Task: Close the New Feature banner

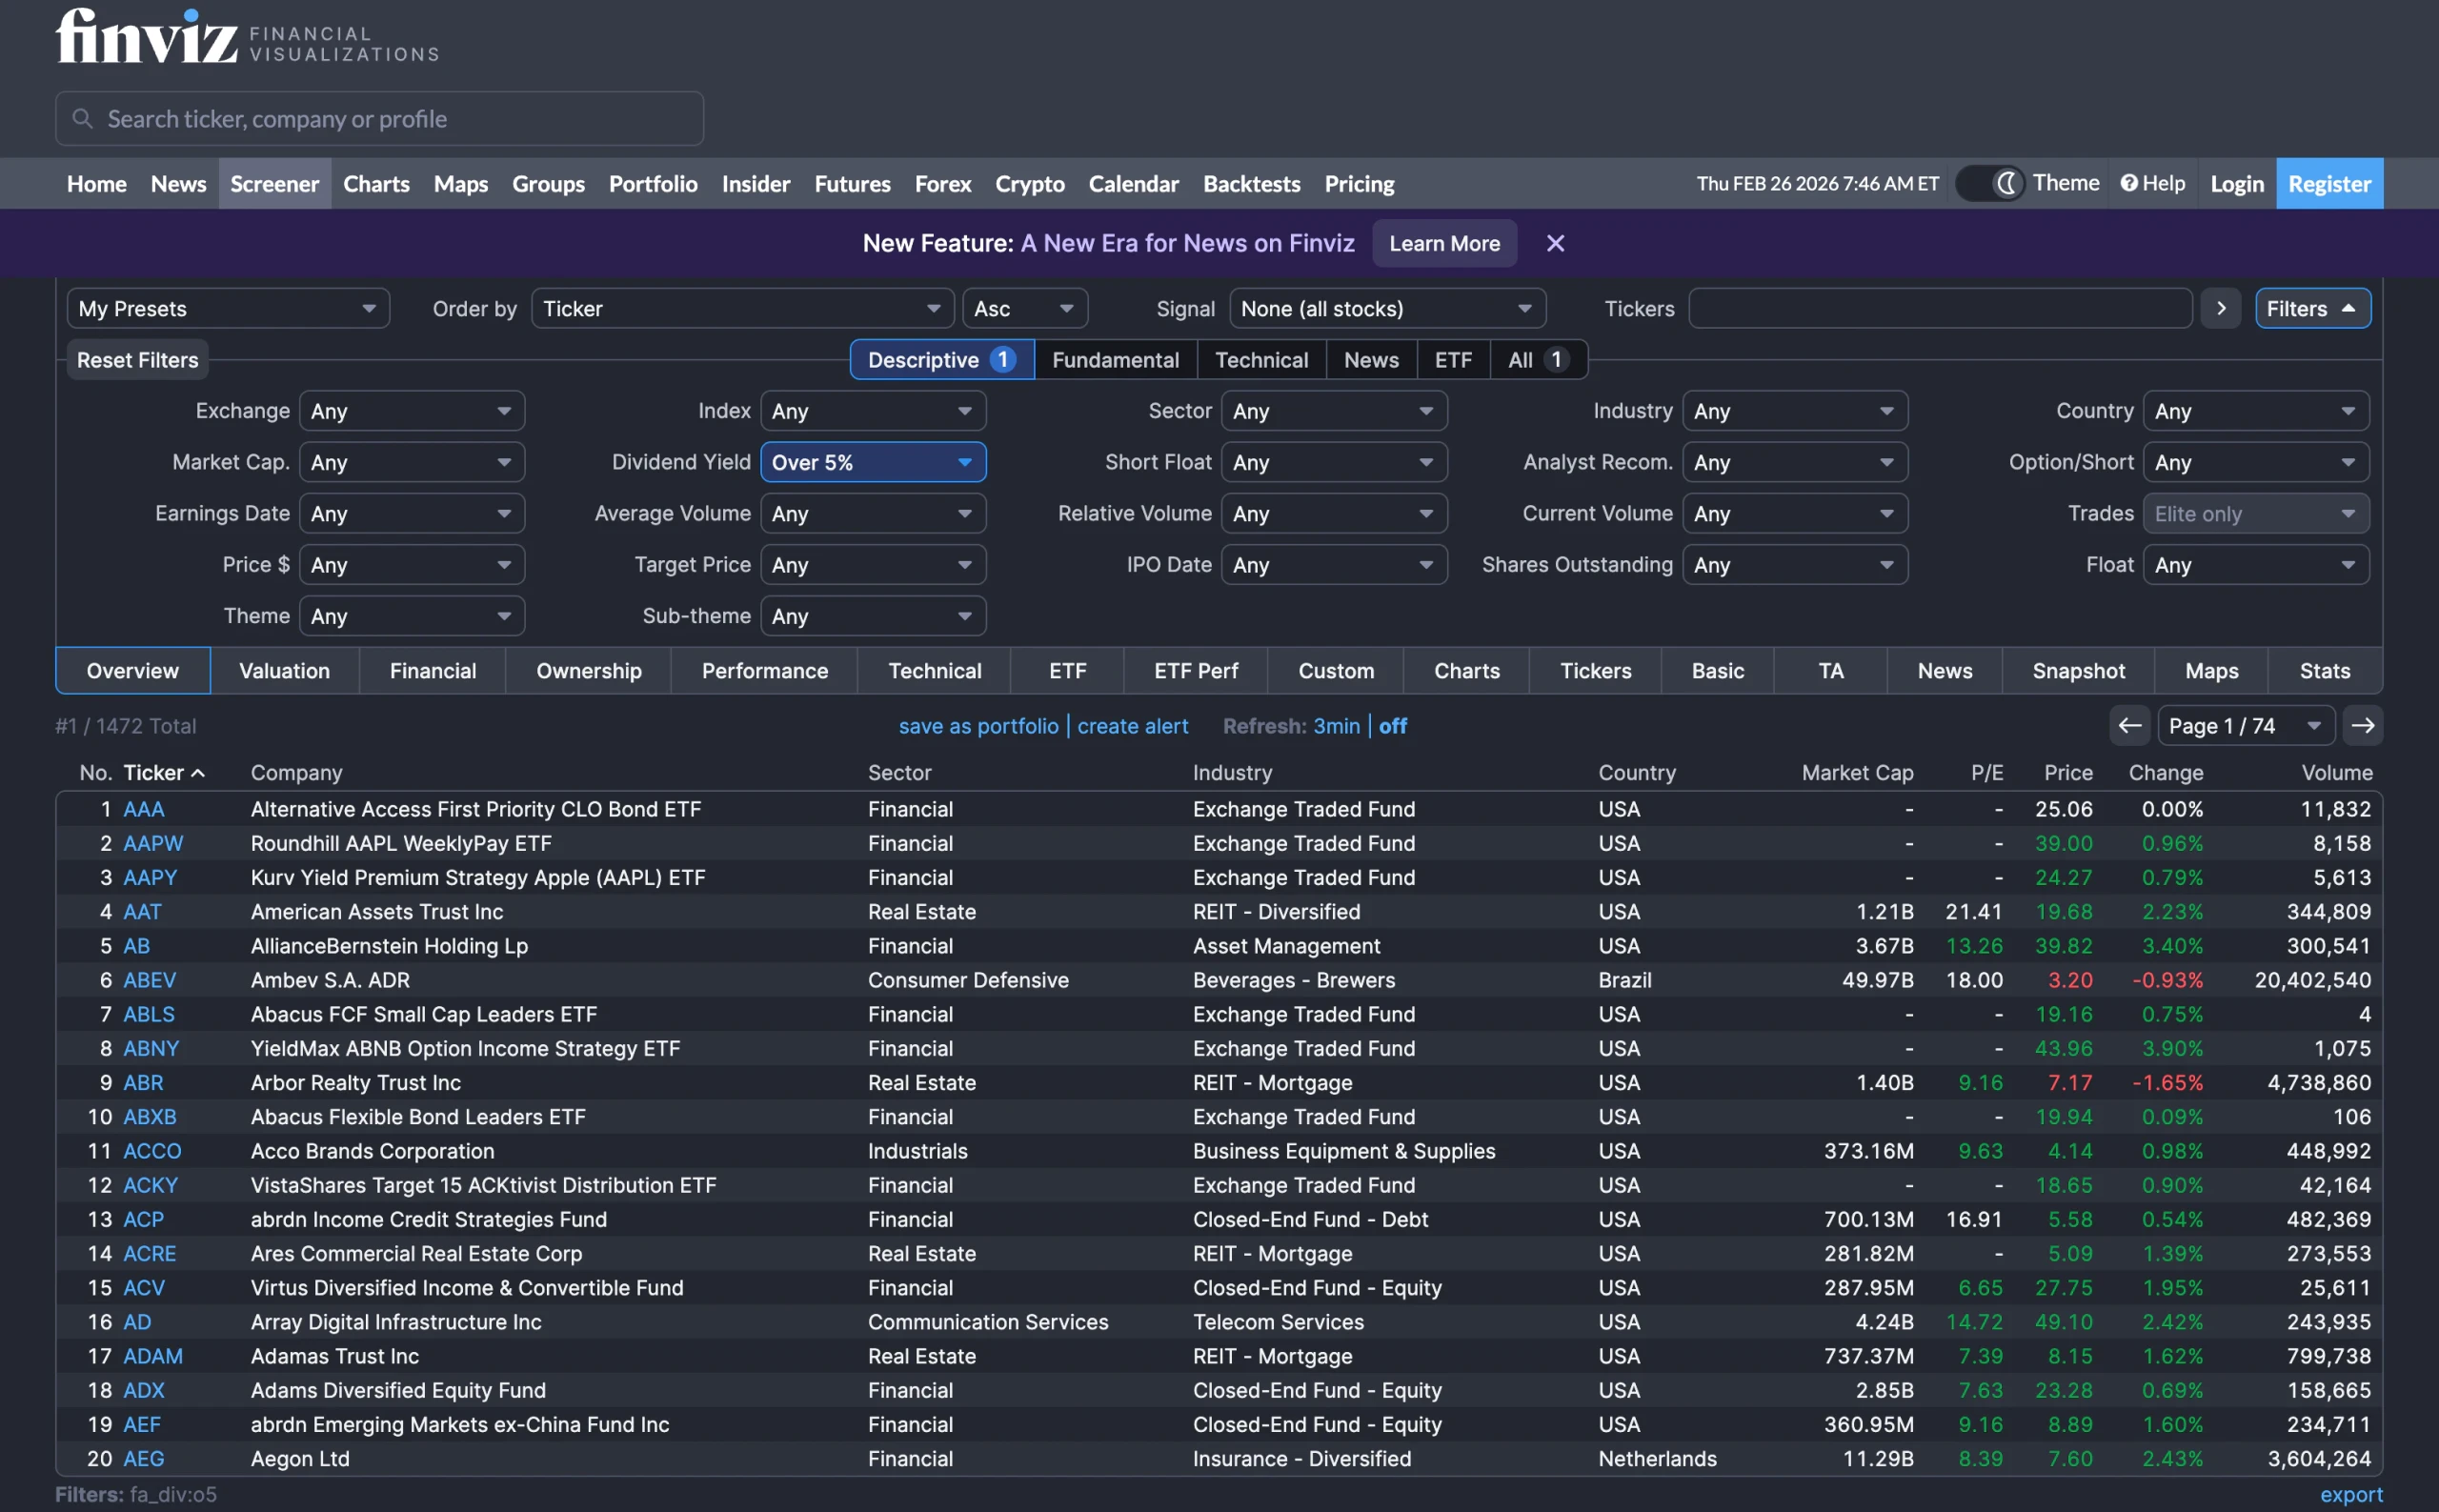Action: pyautogui.click(x=1555, y=243)
